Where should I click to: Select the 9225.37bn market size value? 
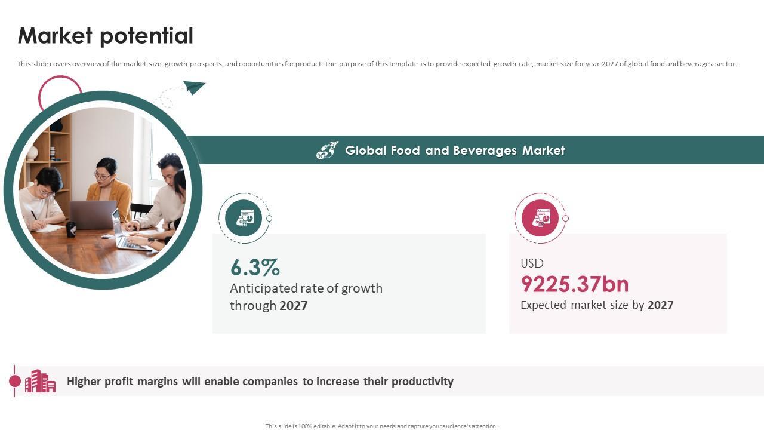pyautogui.click(x=575, y=284)
